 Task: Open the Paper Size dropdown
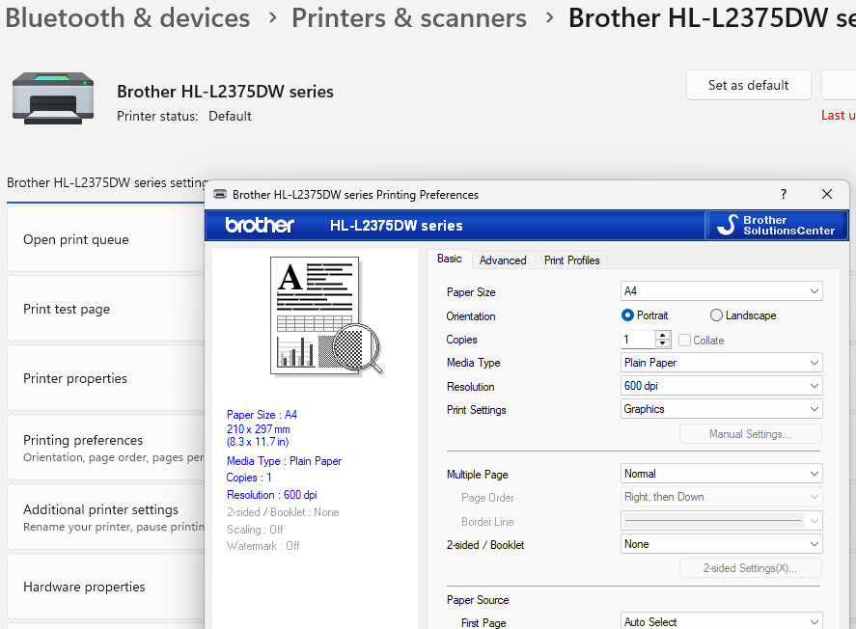pos(721,291)
